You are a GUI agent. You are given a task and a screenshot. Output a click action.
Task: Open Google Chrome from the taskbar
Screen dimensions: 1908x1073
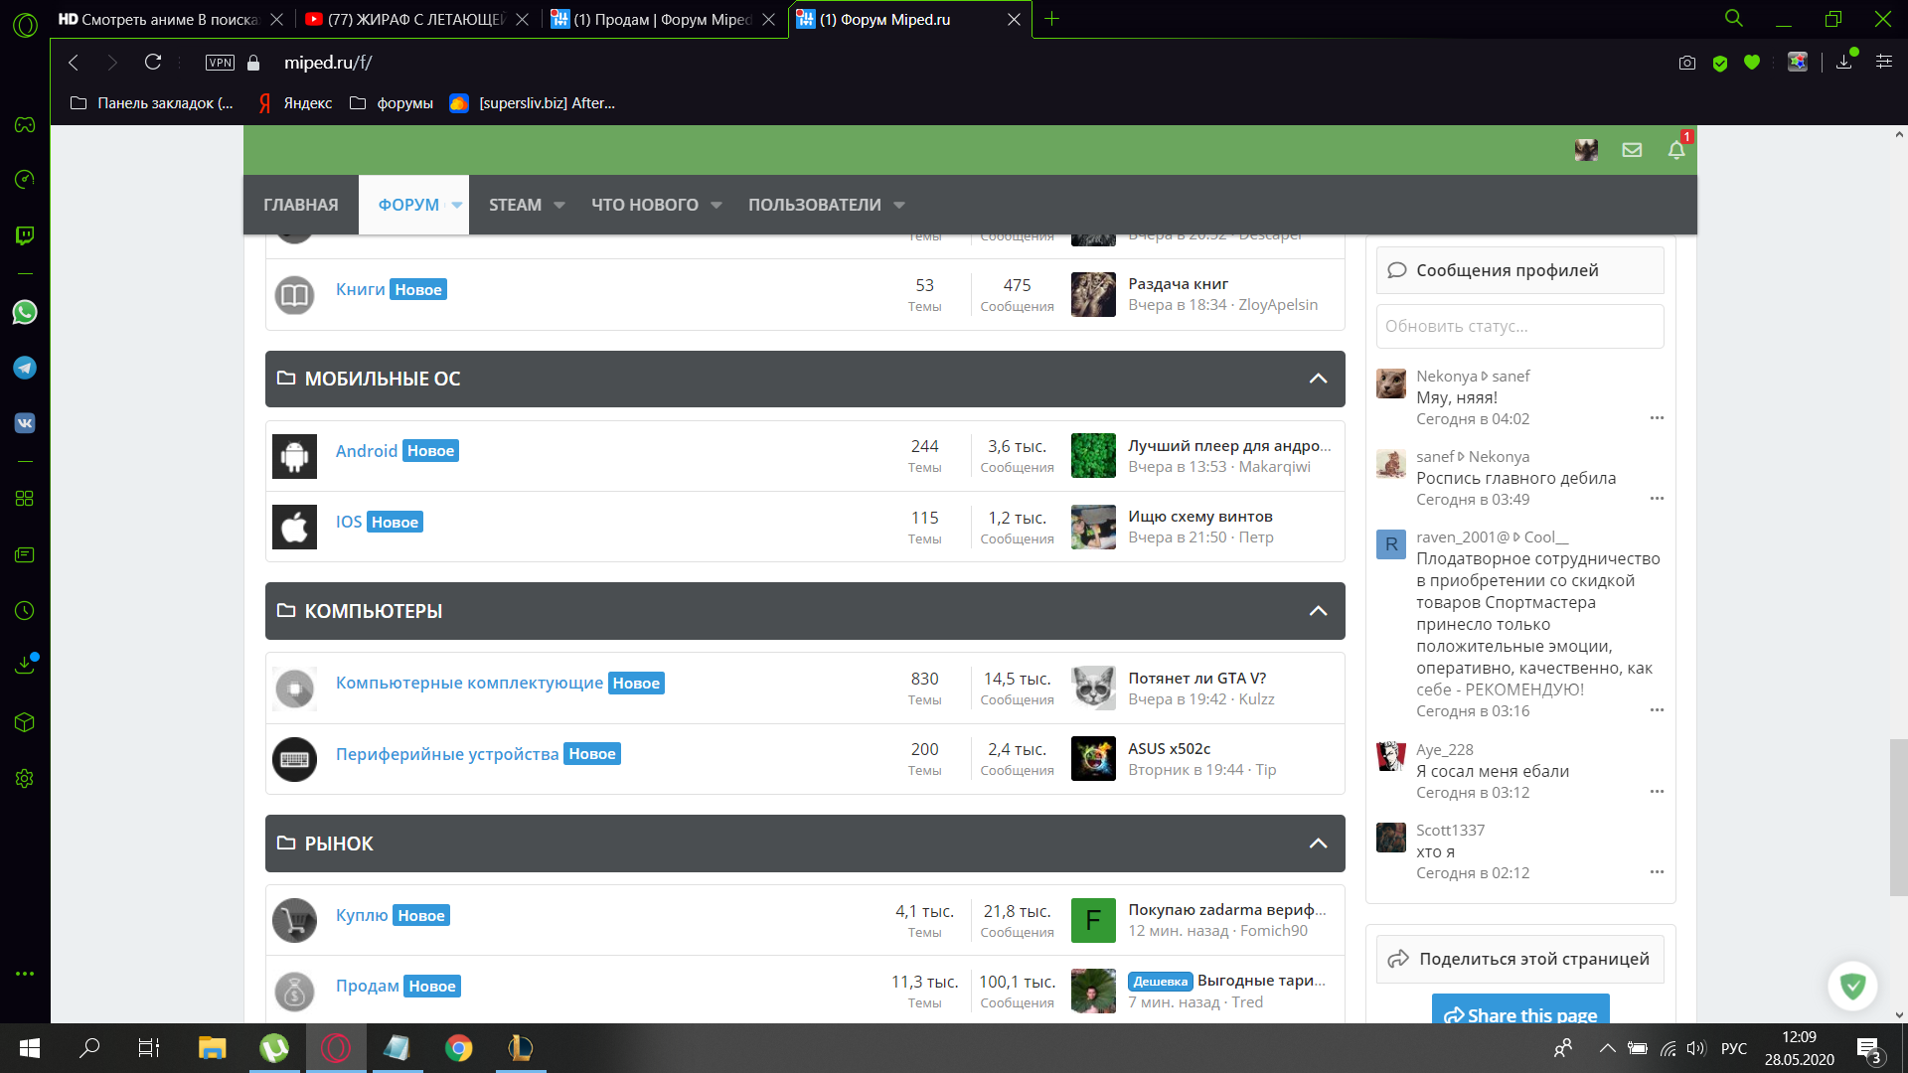click(458, 1048)
